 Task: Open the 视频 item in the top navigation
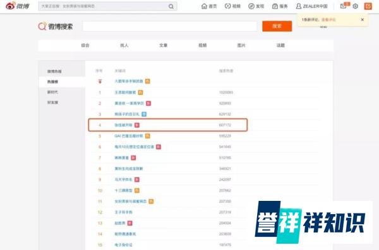(232, 6)
